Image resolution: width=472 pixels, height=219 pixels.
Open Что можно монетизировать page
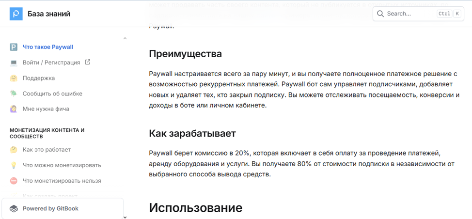pyautogui.click(x=62, y=165)
